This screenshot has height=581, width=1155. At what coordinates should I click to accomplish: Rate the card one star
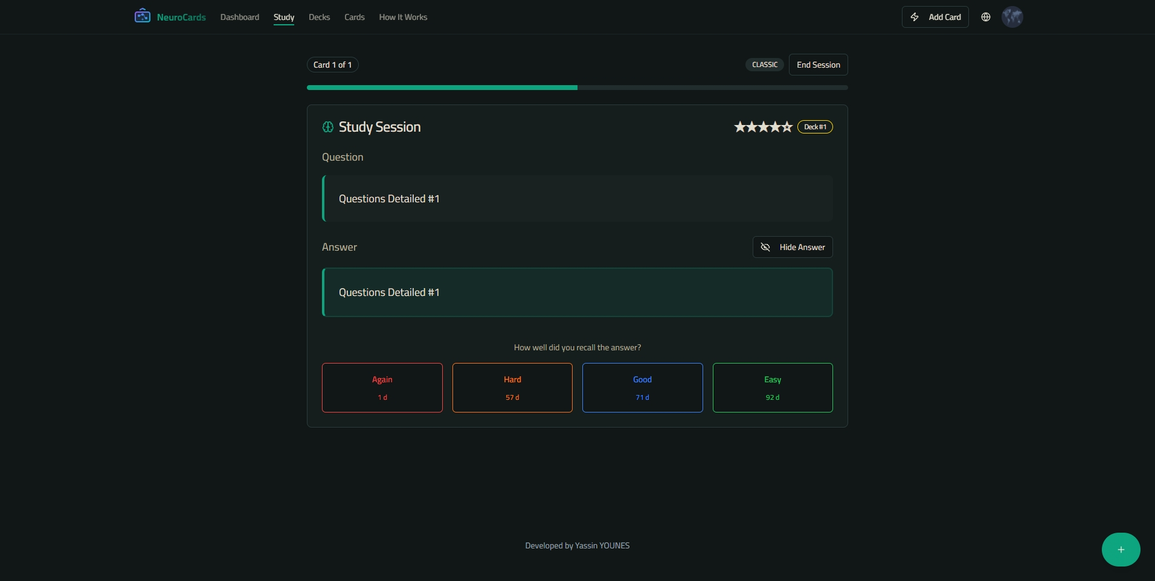740,127
